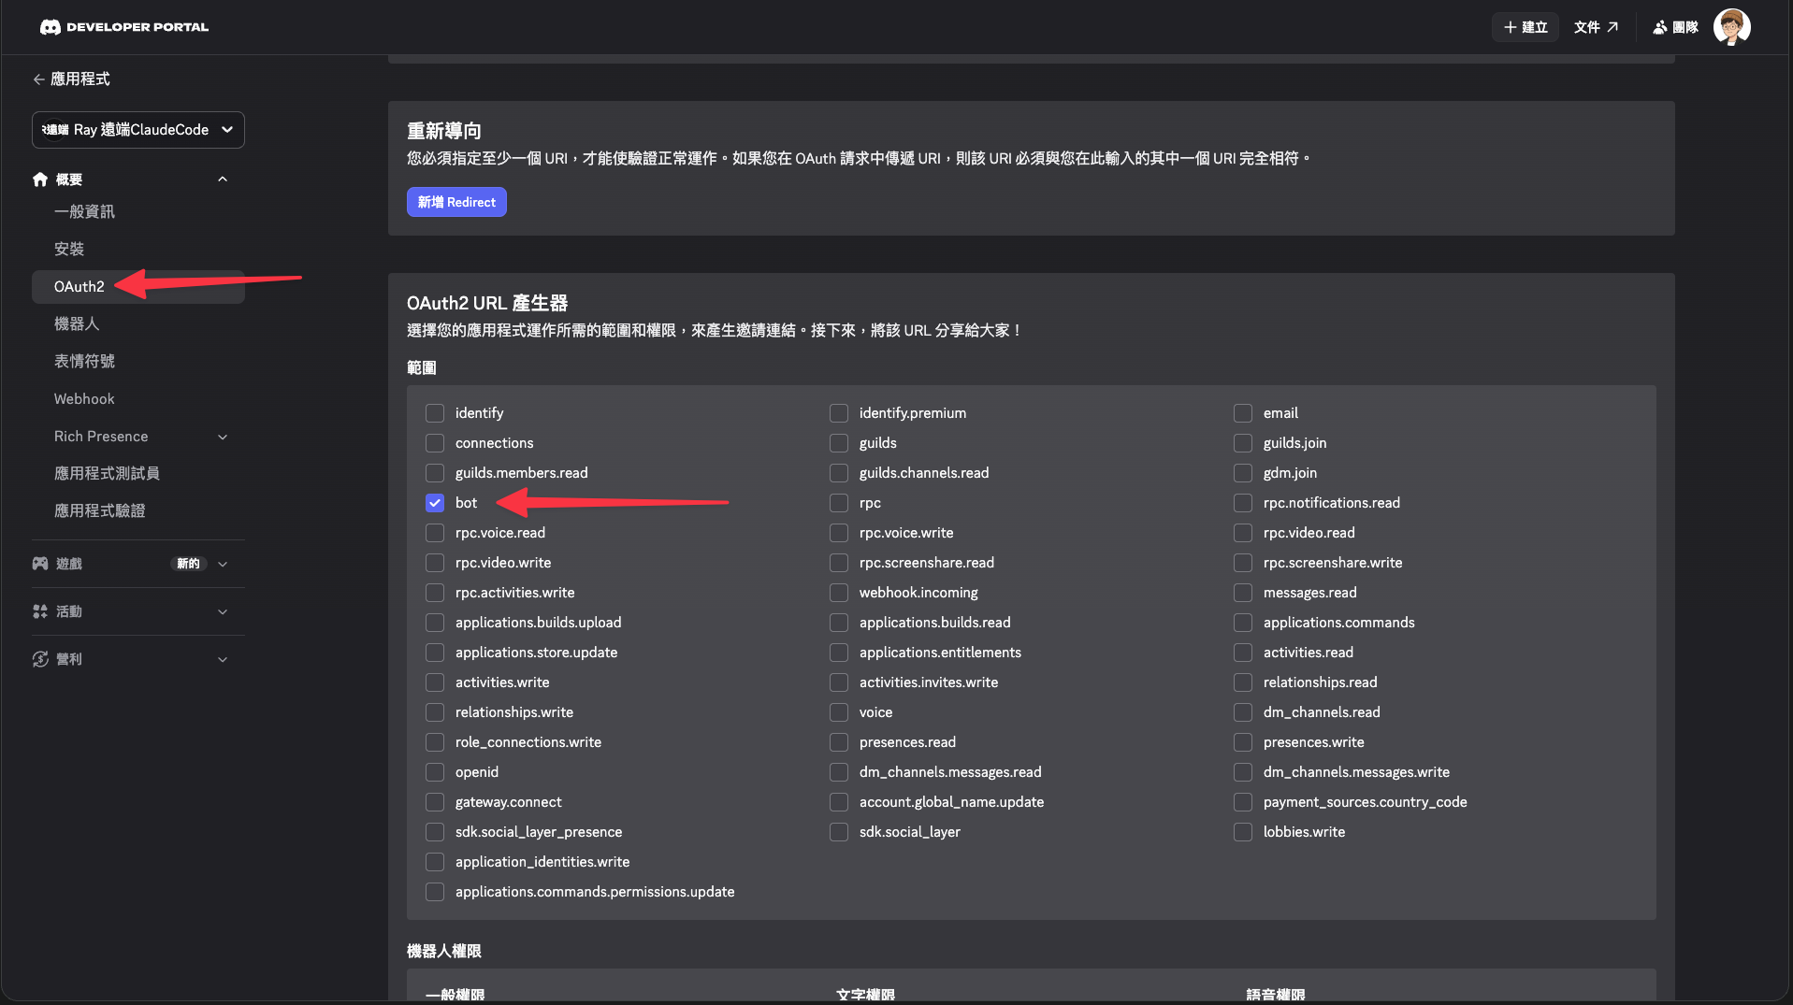1793x1005 pixels.
Task: Click the 營利 monetization icon in sidebar
Action: 40,659
